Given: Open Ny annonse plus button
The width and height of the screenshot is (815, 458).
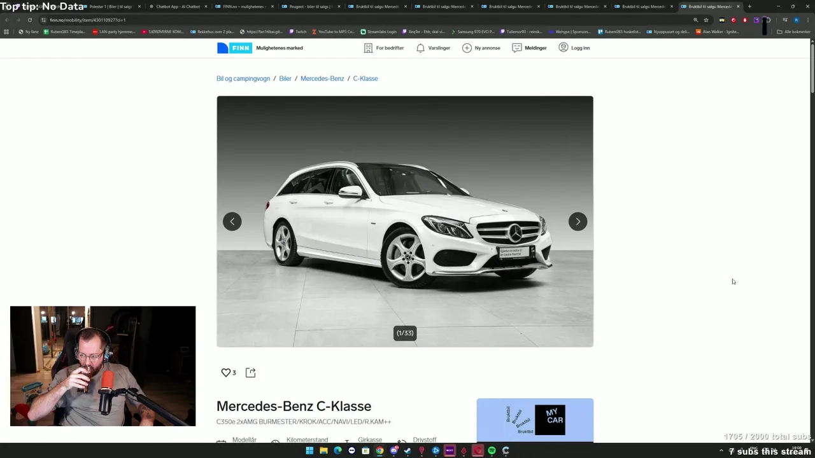Looking at the screenshot, I should tap(481, 48).
